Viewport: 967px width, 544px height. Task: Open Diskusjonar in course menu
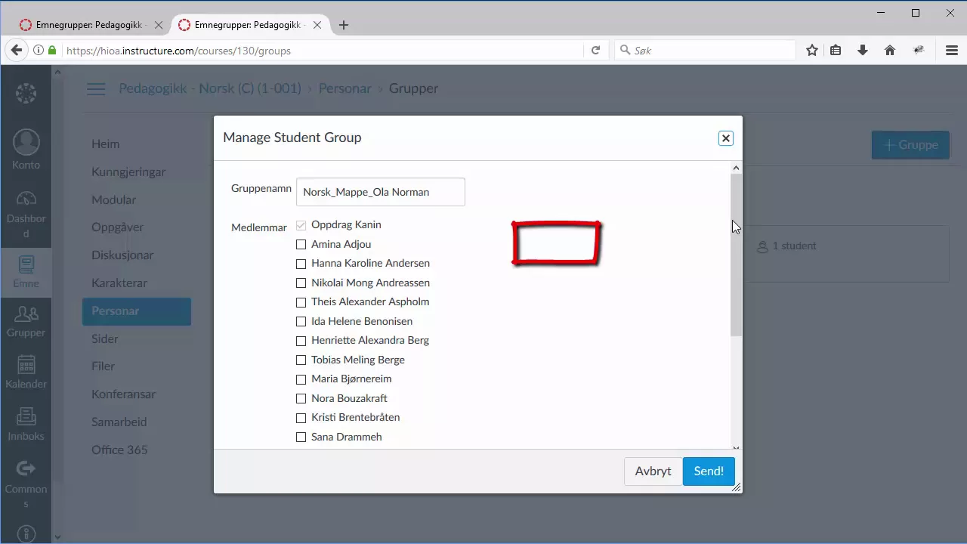coord(123,255)
